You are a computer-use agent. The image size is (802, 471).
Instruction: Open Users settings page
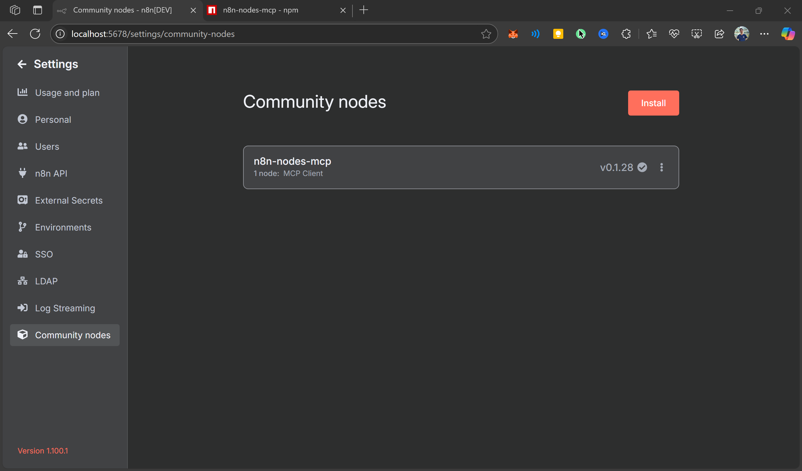click(65, 146)
